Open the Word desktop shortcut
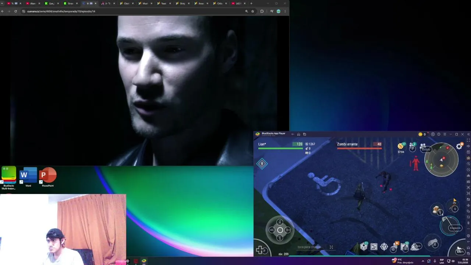The width and height of the screenshot is (471, 265). point(28,177)
